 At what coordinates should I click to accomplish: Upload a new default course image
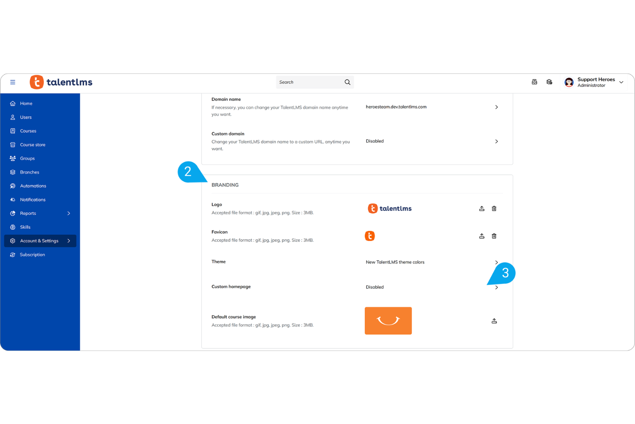[x=494, y=321]
